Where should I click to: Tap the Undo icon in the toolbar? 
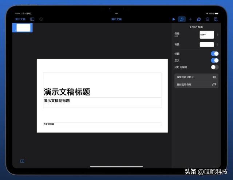point(41,19)
